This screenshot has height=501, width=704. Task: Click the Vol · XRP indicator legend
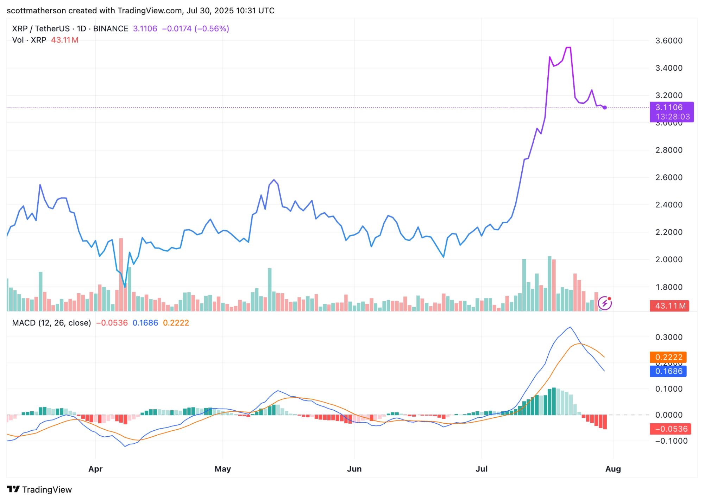[x=29, y=40]
